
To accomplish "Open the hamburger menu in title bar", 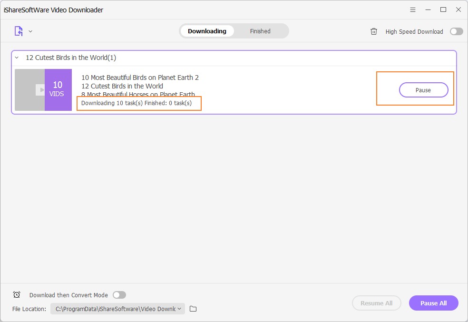I will [413, 10].
